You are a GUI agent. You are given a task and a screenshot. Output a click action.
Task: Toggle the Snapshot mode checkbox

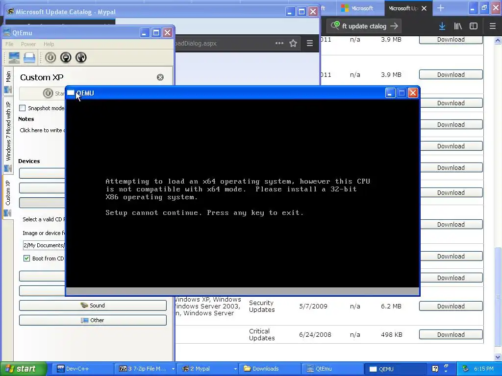pyautogui.click(x=23, y=108)
